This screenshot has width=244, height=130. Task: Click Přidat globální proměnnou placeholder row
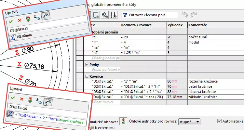(x=106, y=58)
